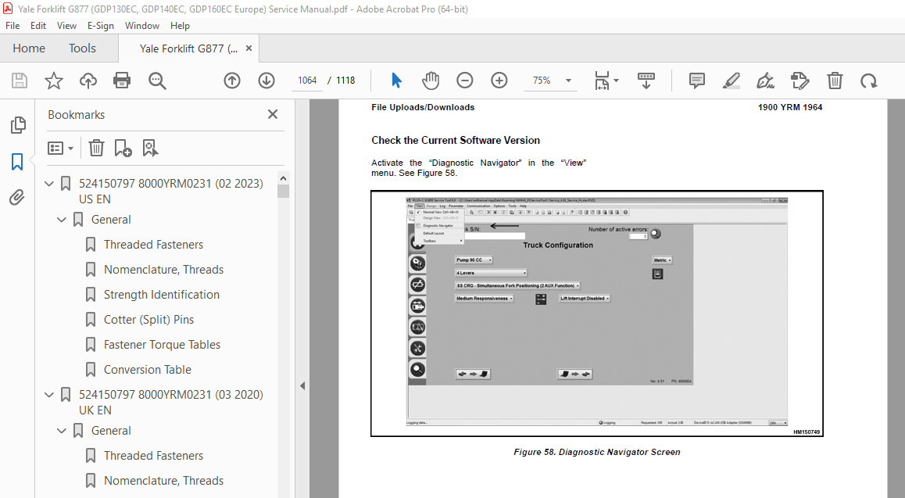
Task: Zoom out with minus button
Action: pyautogui.click(x=465, y=81)
